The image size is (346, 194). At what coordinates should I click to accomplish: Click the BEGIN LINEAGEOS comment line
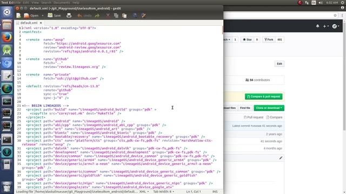tap(45, 106)
